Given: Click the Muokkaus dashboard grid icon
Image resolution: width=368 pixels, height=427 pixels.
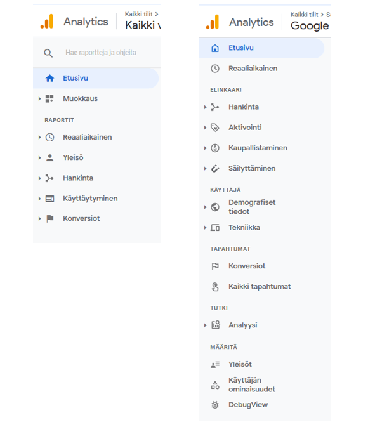Looking at the screenshot, I should pyautogui.click(x=49, y=98).
